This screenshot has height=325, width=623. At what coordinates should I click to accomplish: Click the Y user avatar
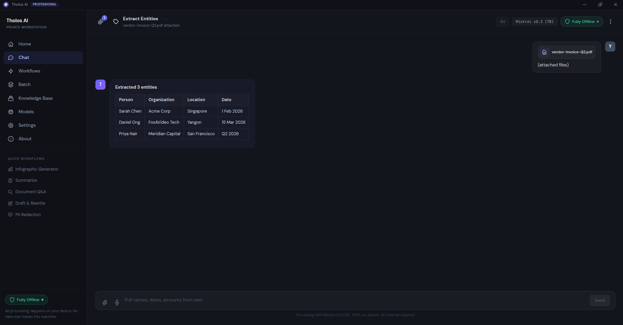click(x=610, y=47)
